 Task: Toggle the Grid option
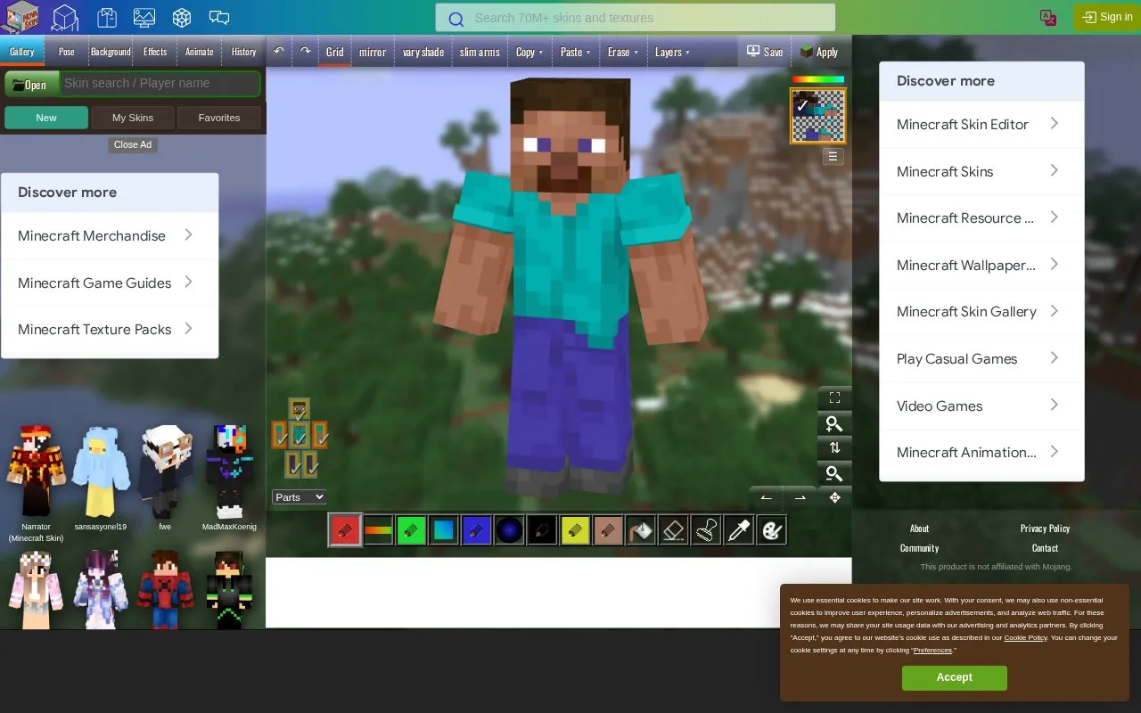335,52
